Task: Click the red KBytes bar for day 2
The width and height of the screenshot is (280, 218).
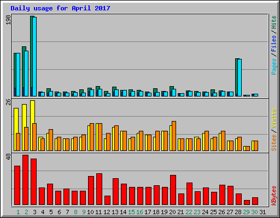Action: pos(26,180)
